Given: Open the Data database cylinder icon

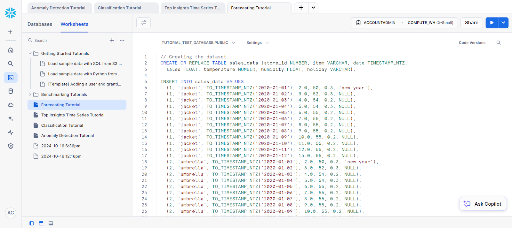Looking at the screenshot, I should (x=11, y=91).
